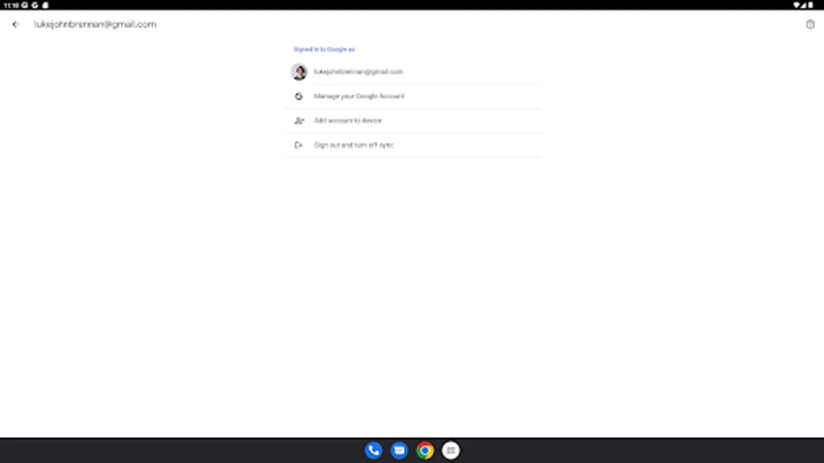Open the Messages app in the dock

(x=399, y=451)
